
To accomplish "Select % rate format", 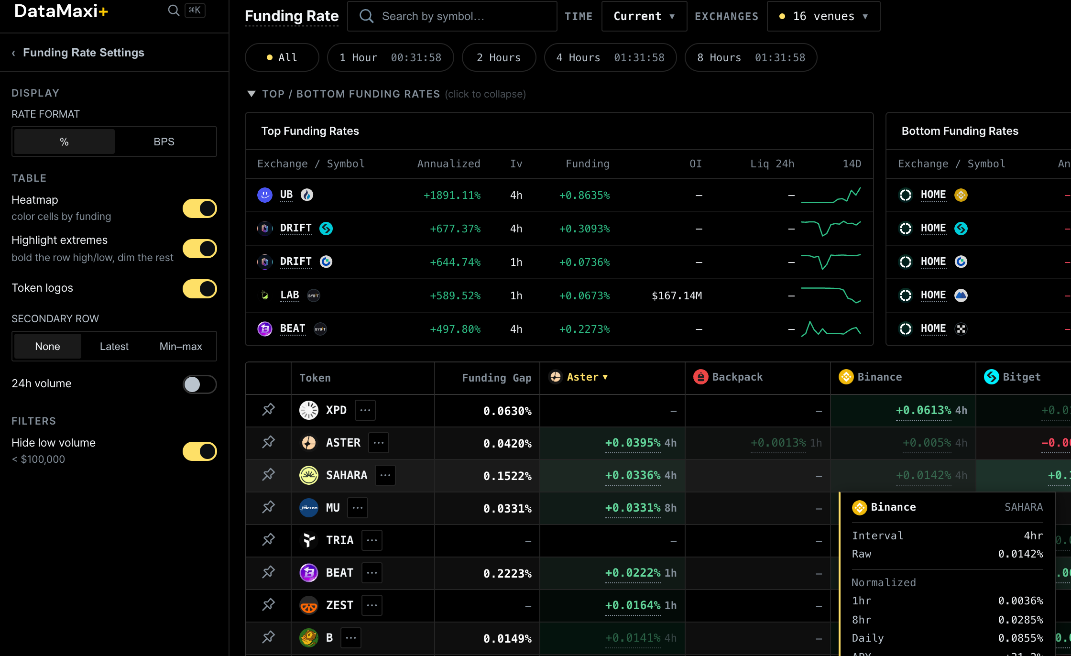I will (65, 142).
